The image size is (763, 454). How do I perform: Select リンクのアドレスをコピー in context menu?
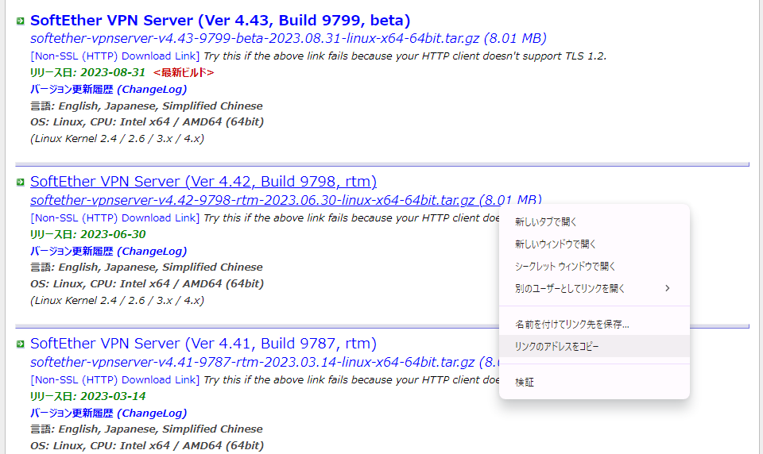(595, 346)
